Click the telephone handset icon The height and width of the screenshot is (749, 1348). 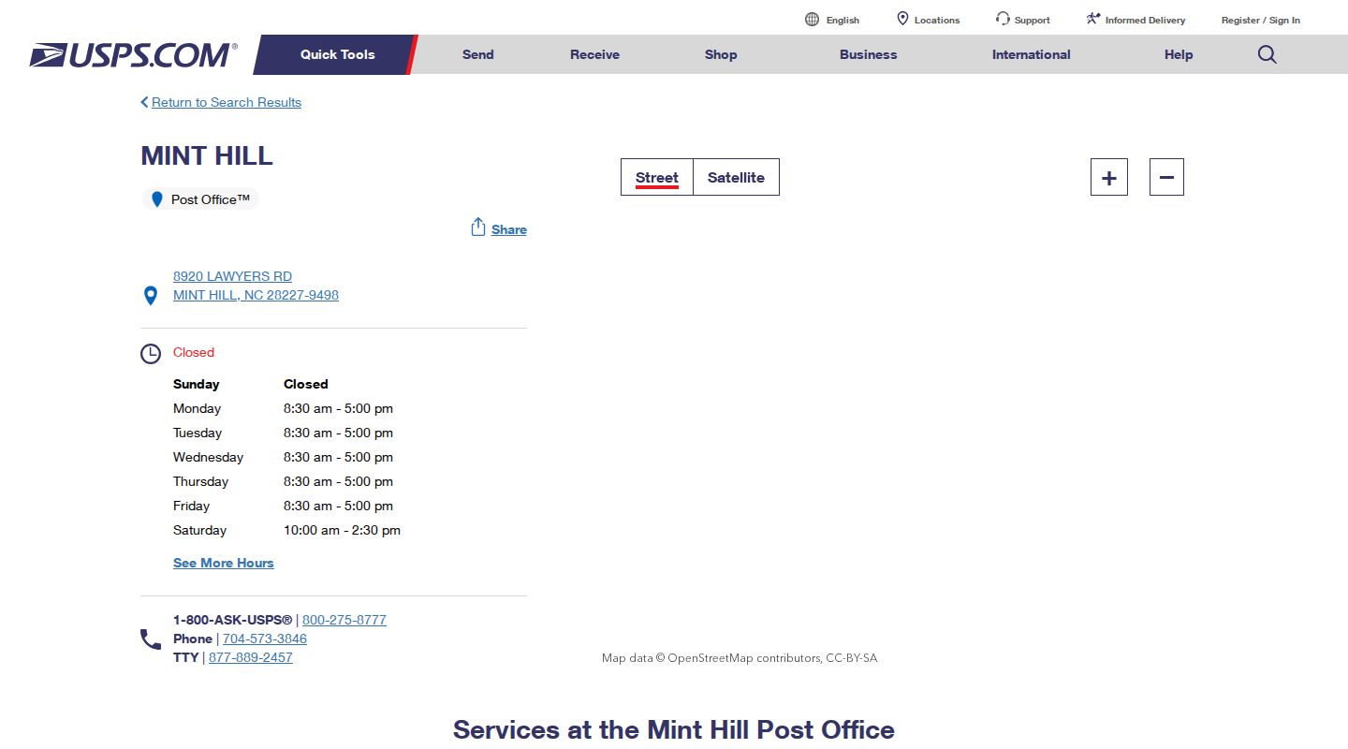[151, 639]
